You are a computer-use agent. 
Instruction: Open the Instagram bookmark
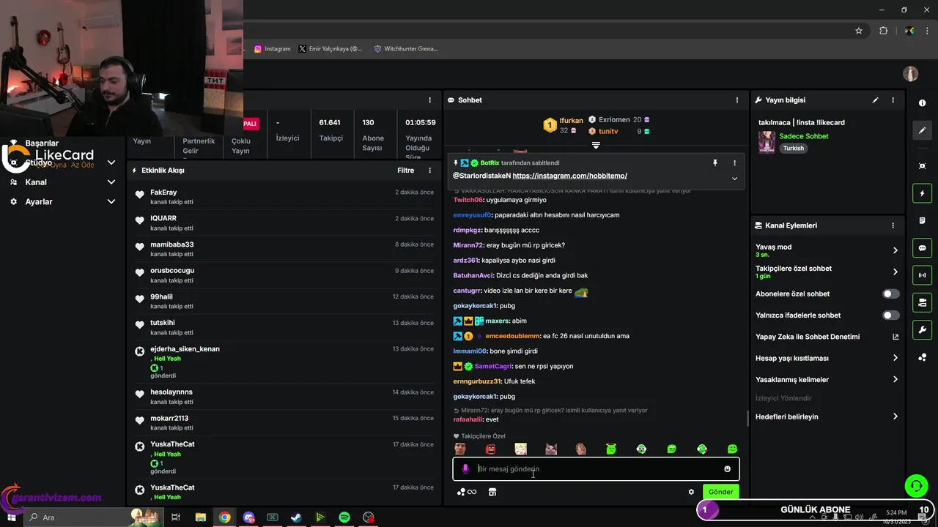click(x=273, y=49)
